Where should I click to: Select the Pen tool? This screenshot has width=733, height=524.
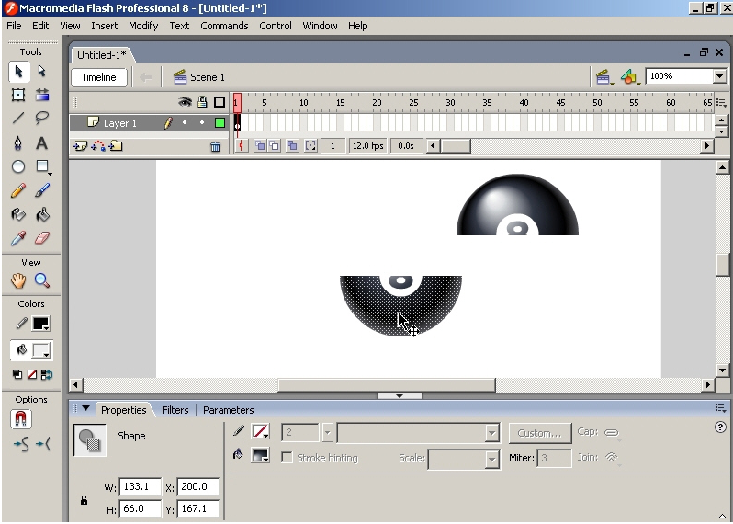pyautogui.click(x=18, y=142)
